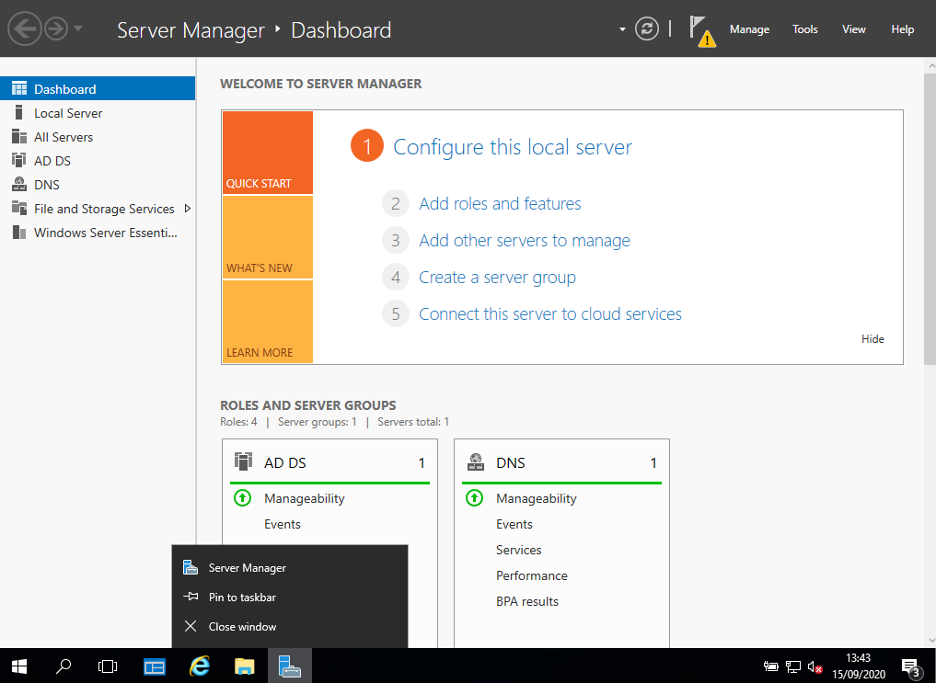Open AD DS in the side pane
Image resolution: width=936 pixels, height=683 pixels.
pyautogui.click(x=98, y=160)
